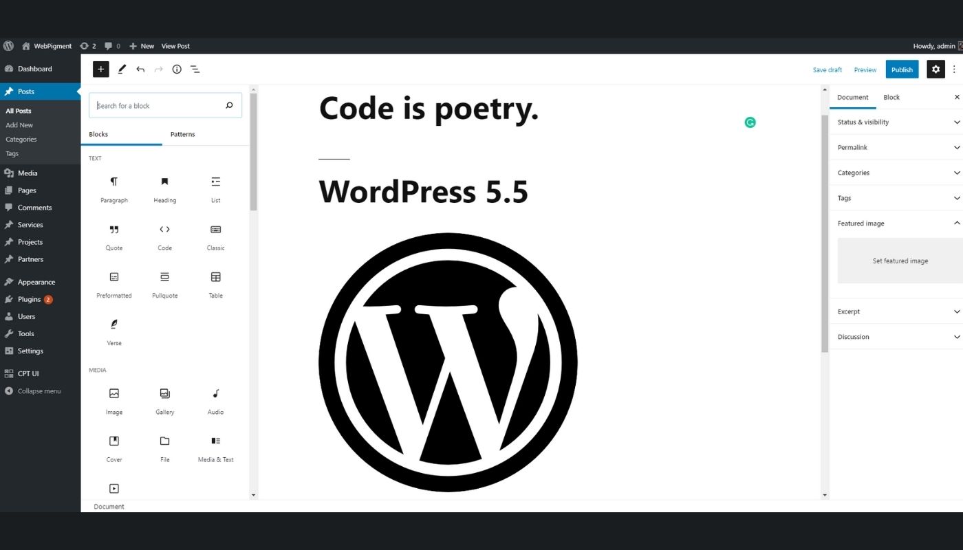Close the settings sidebar with X
Viewport: 963px width, 550px height.
(957, 97)
